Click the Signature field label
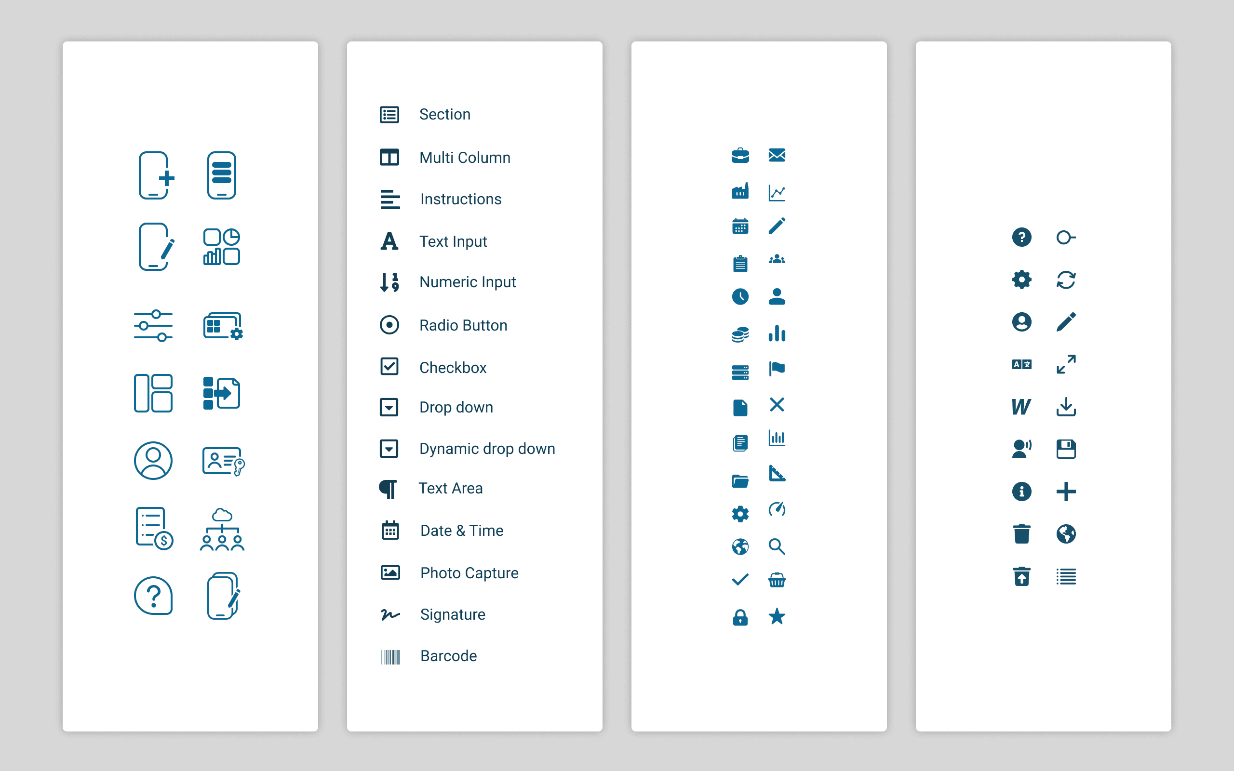The height and width of the screenshot is (771, 1234). 452,614
